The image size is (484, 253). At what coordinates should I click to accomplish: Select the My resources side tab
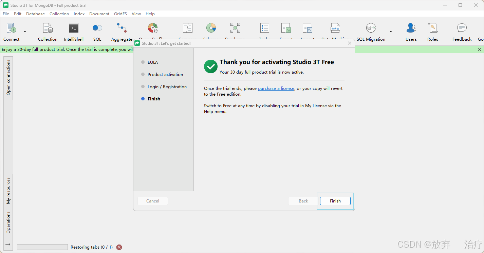click(8, 191)
